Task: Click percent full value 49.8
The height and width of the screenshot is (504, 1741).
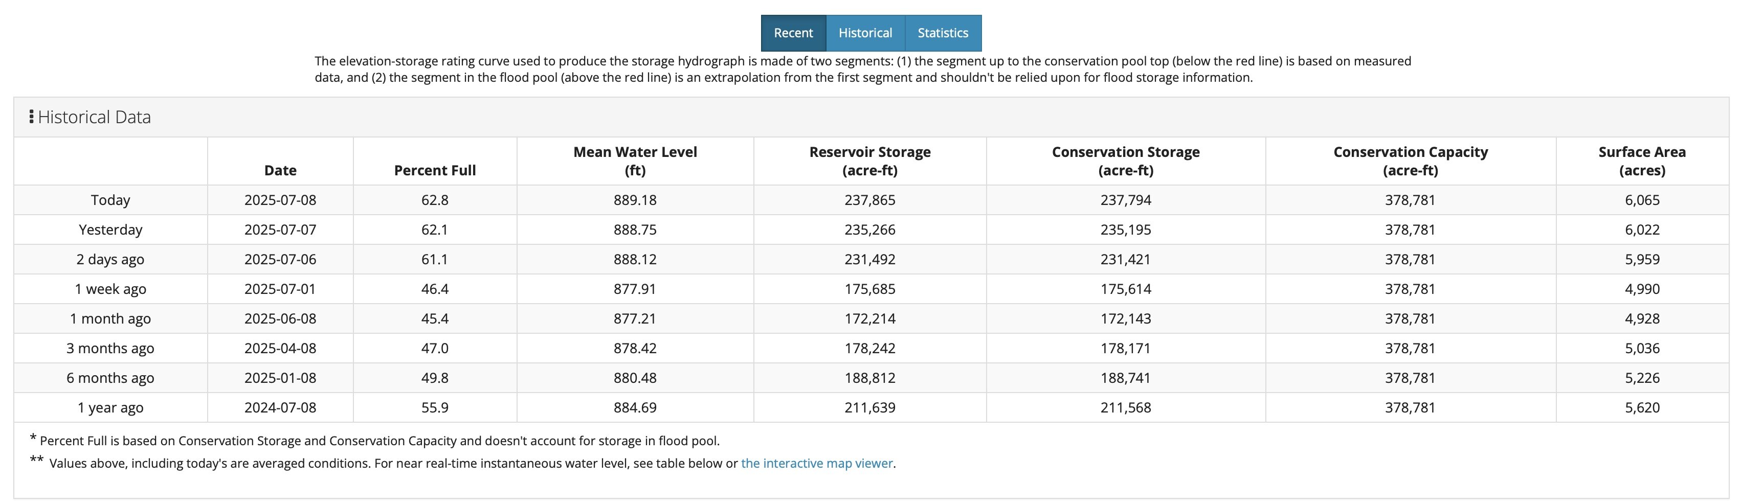Action: click(435, 378)
